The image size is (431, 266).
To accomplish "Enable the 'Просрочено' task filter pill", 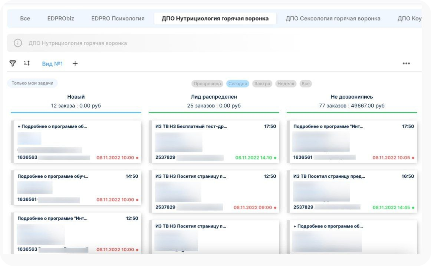I will click(207, 83).
